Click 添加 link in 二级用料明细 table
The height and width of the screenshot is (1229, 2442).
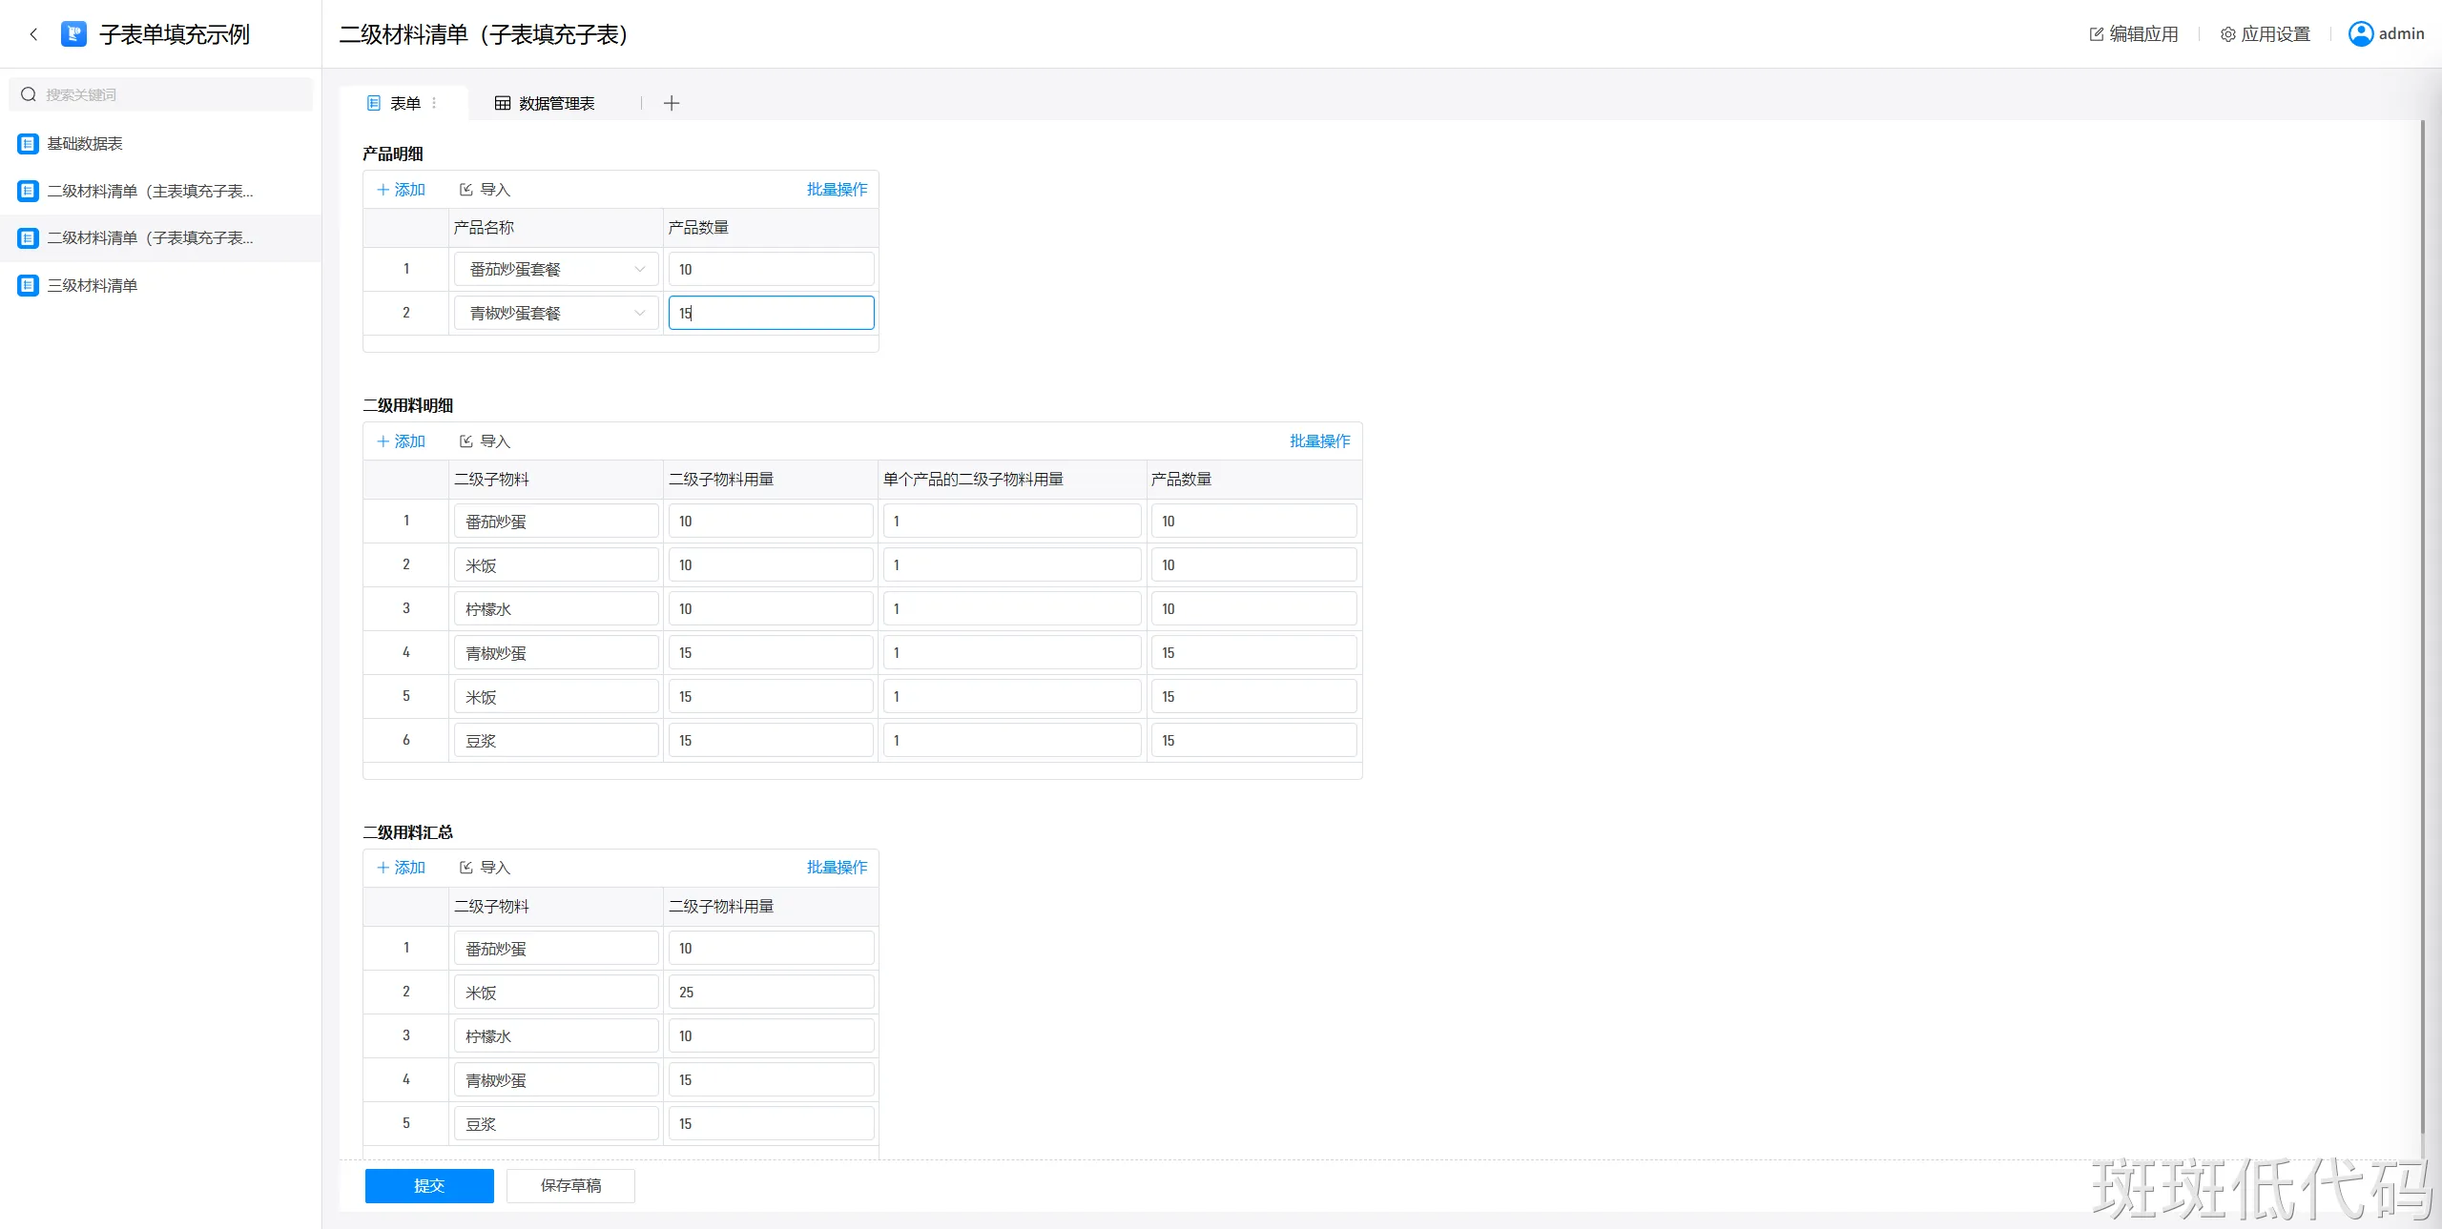[402, 440]
